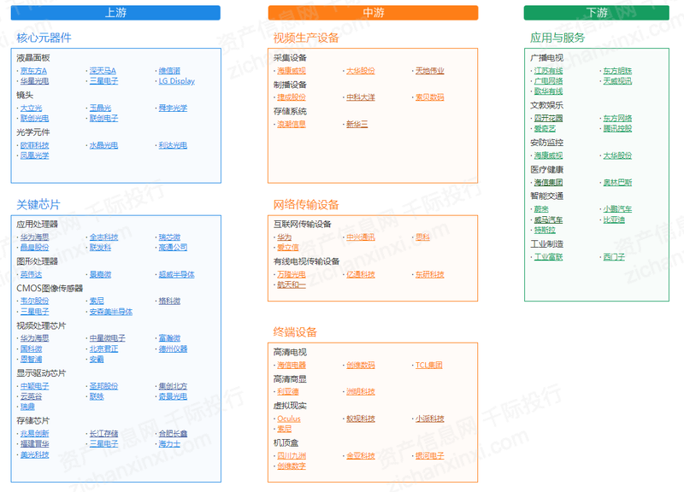Open the 英伟达 GPU link
The height and width of the screenshot is (492, 684).
point(31,274)
